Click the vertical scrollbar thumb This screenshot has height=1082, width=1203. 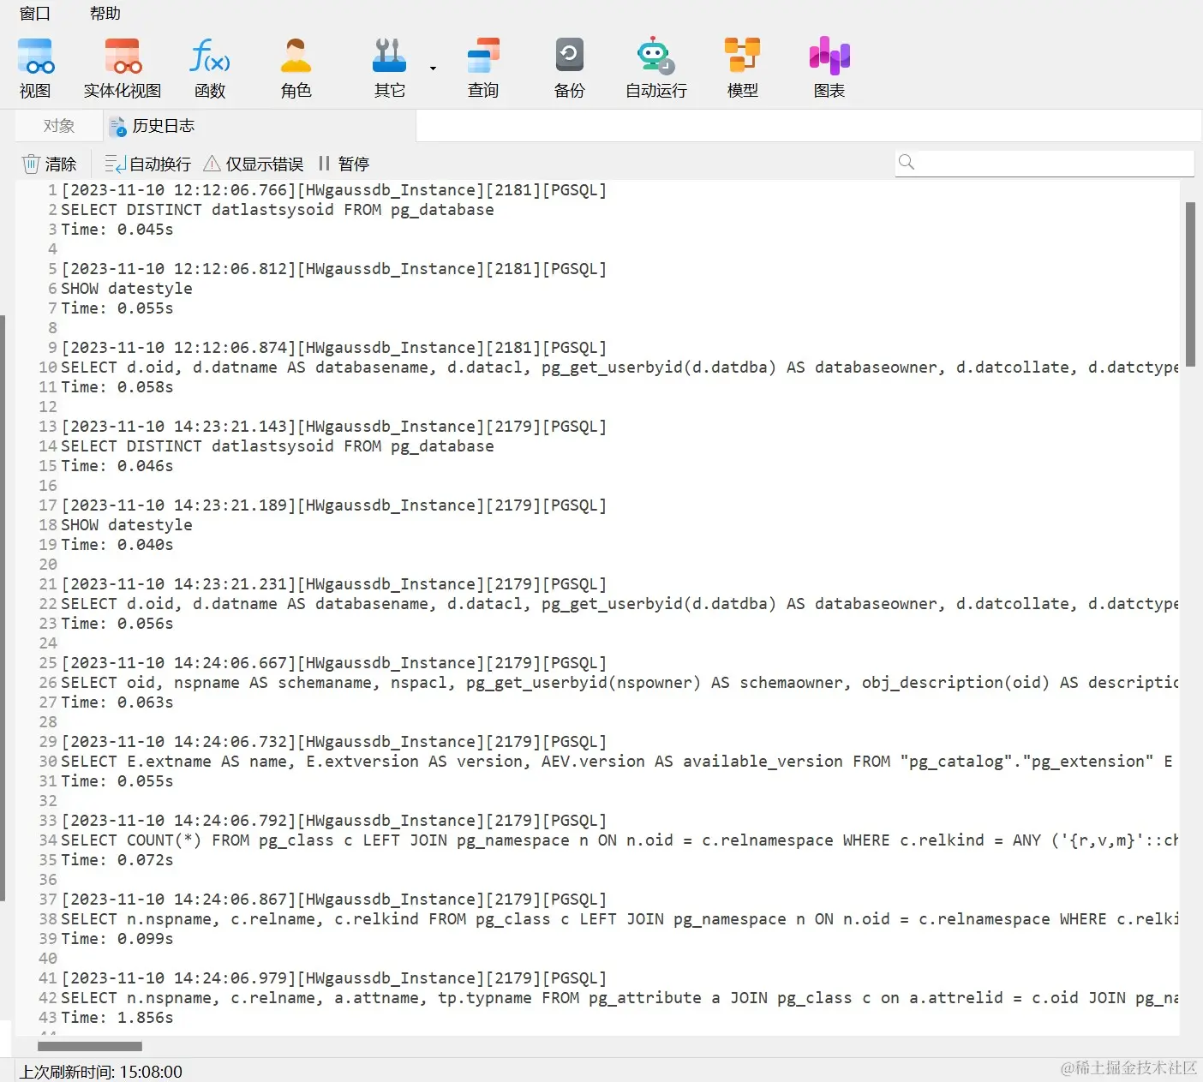pos(1190,284)
